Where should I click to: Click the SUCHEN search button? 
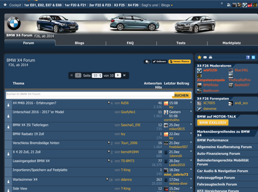[182, 95]
